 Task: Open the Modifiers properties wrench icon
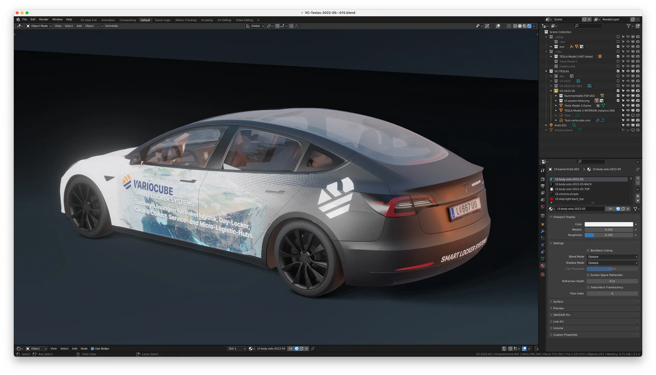[543, 231]
